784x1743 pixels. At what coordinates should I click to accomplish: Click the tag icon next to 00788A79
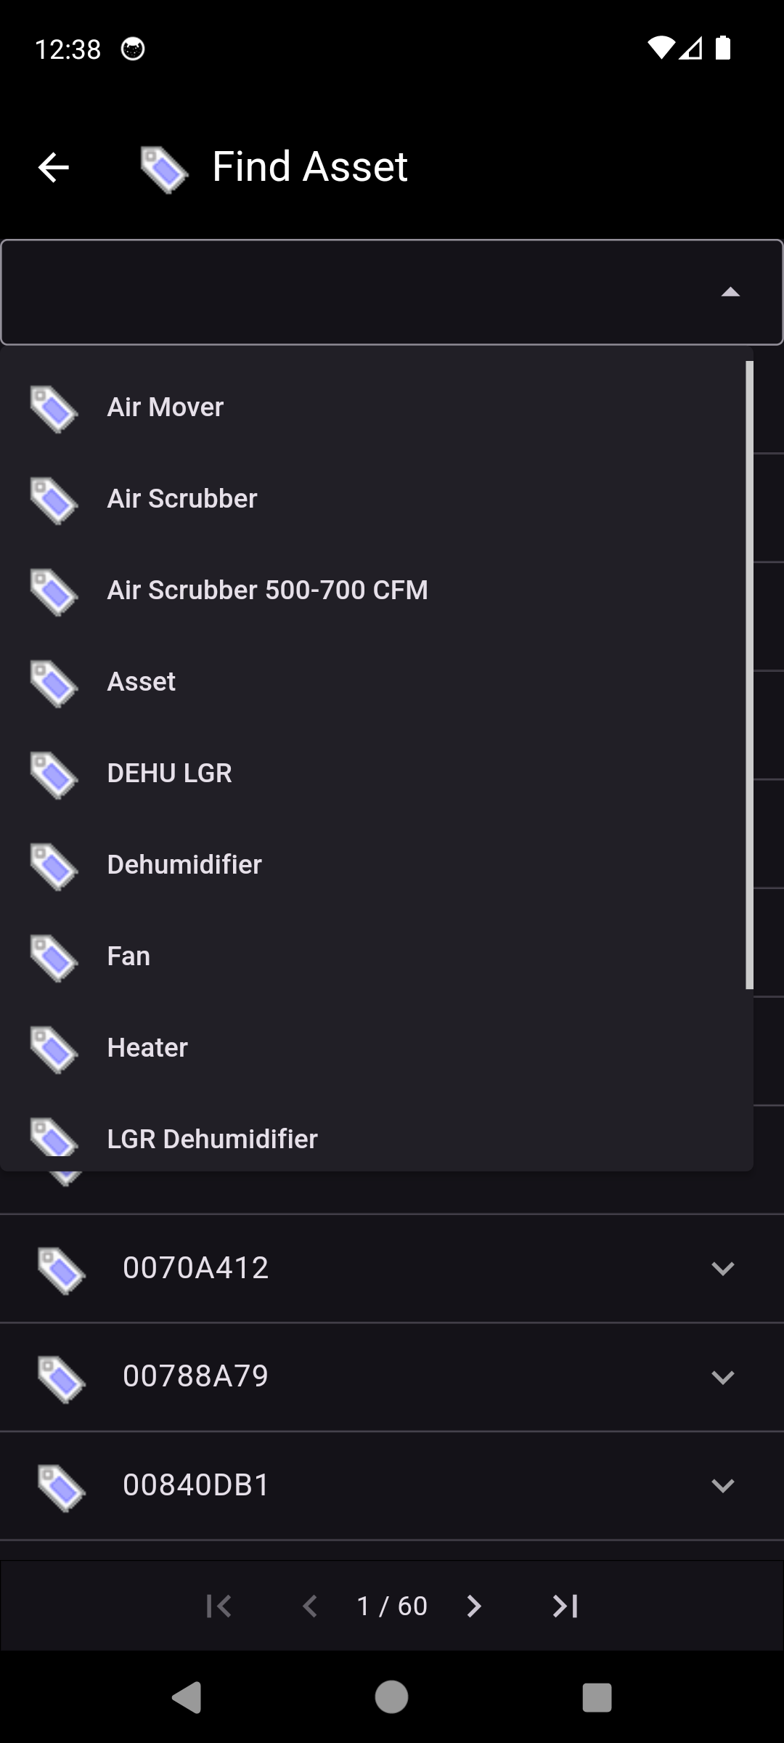[62, 1378]
